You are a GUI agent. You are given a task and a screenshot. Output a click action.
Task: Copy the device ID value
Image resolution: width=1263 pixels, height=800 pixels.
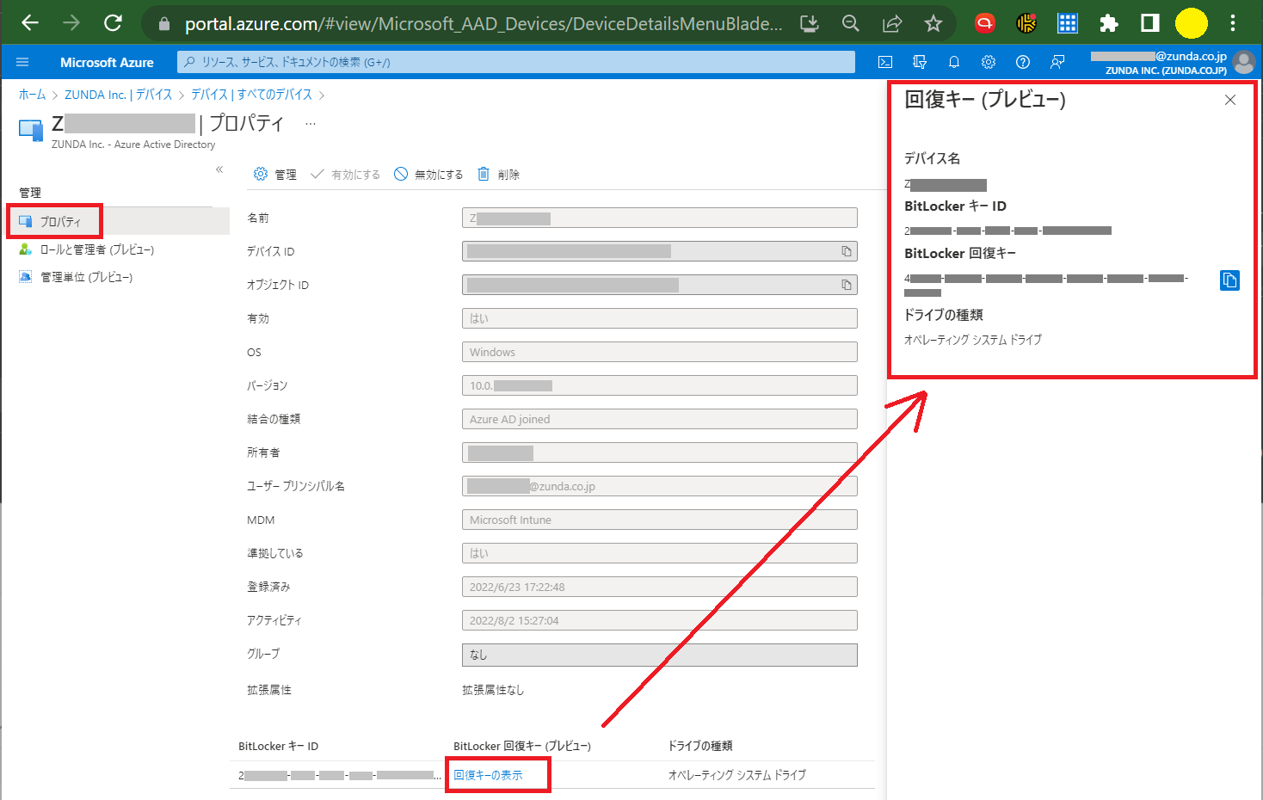(847, 251)
